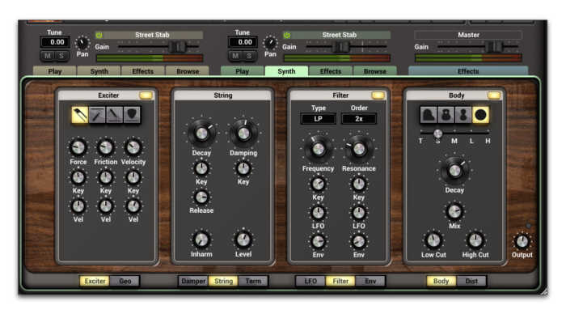Toggle the Exciter module on/off LED
The image size is (566, 314).
[146, 95]
